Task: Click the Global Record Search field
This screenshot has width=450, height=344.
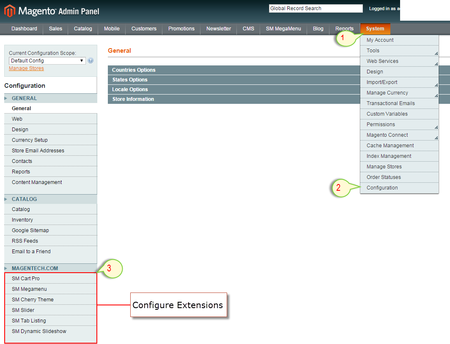Action: [316, 8]
